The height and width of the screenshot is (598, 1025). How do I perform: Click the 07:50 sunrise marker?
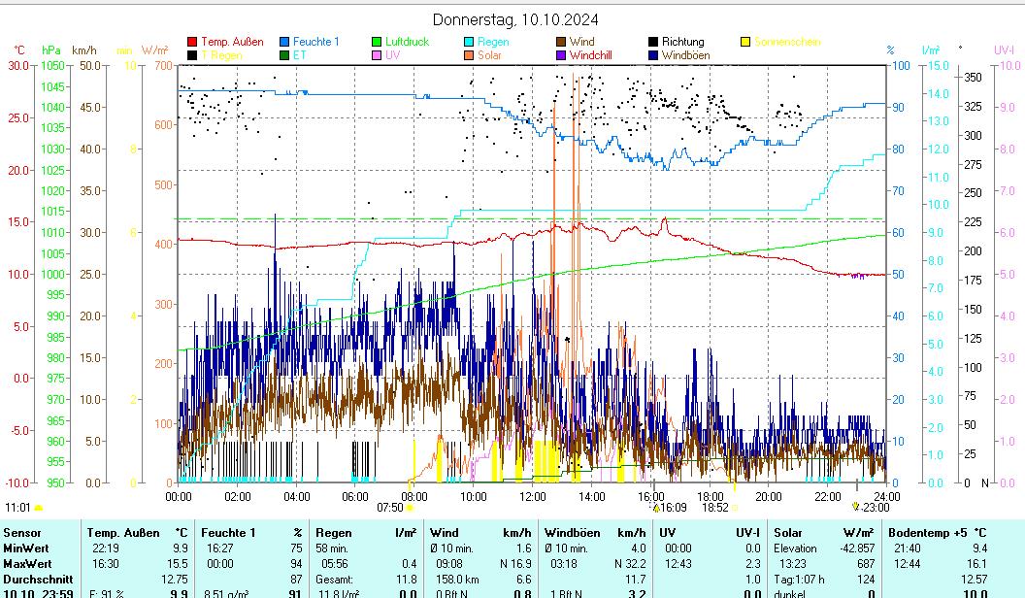click(x=390, y=507)
